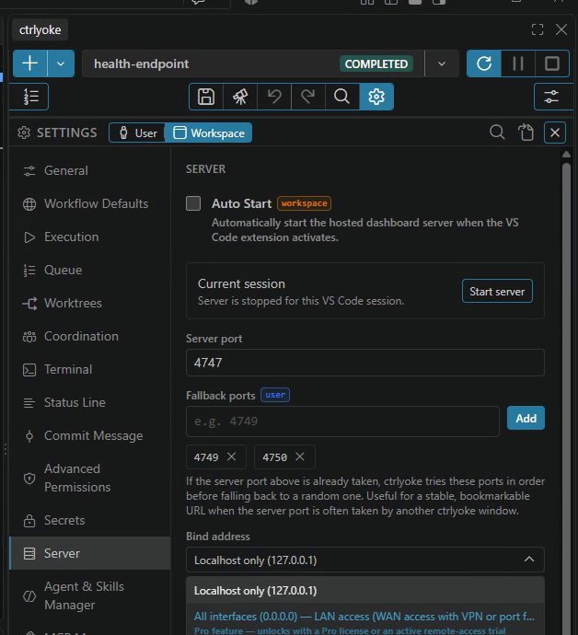This screenshot has height=635, width=578.
Task: Open Queue settings section
Action: pyautogui.click(x=90, y=271)
